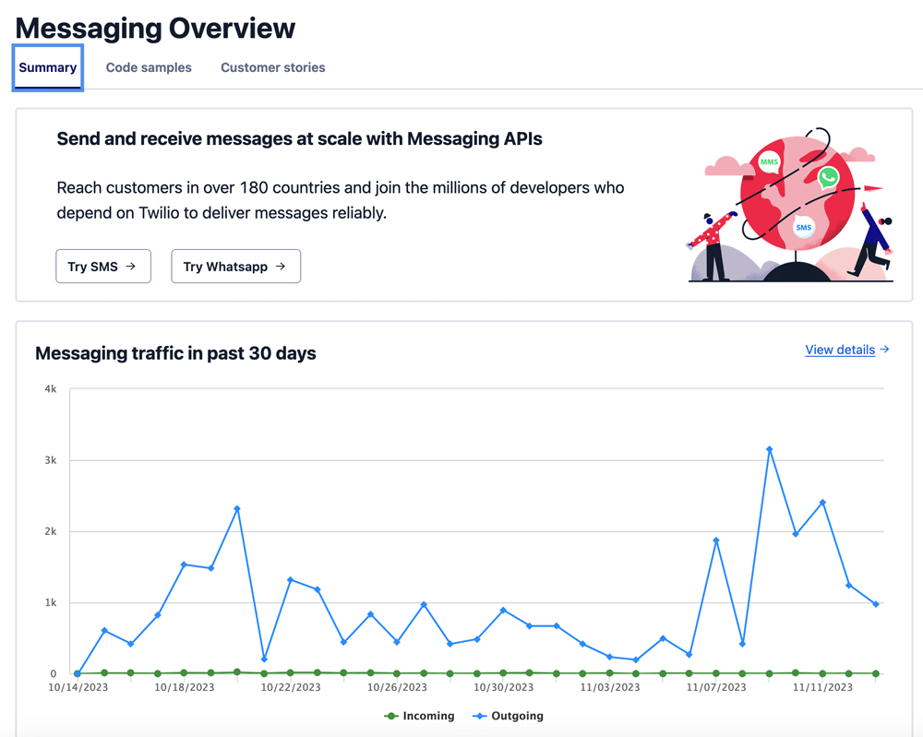923x737 pixels.
Task: Click the MMS bubble on the globe
Action: click(x=769, y=161)
